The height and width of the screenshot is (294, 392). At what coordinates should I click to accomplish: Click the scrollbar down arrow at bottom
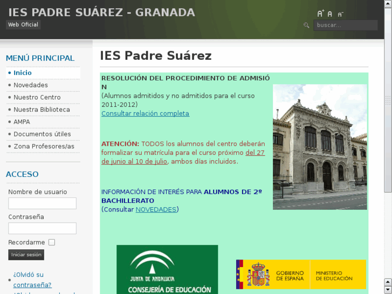[x=388, y=290]
